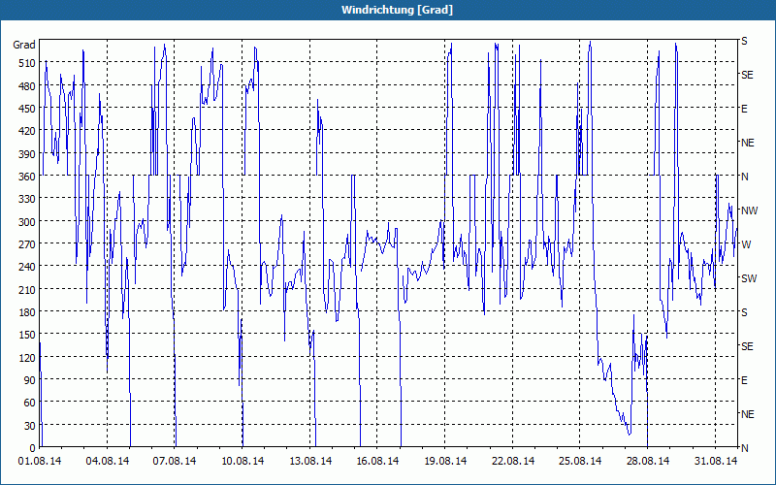Select the 13.08.14 date label

[310, 461]
